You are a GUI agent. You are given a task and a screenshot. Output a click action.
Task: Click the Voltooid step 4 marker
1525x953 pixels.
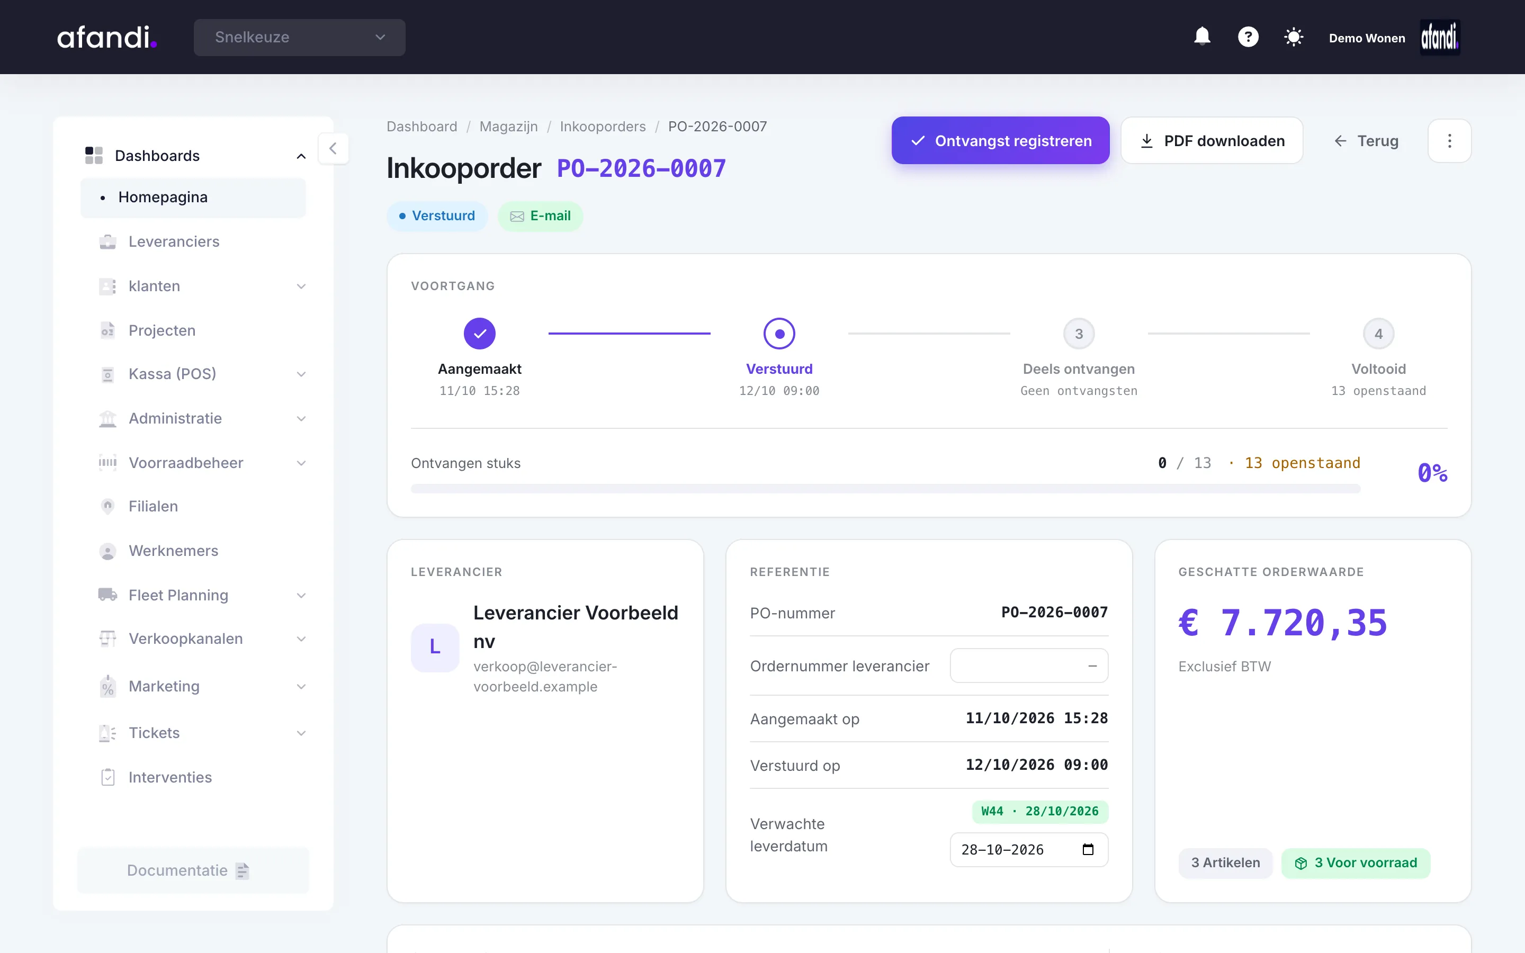point(1378,334)
